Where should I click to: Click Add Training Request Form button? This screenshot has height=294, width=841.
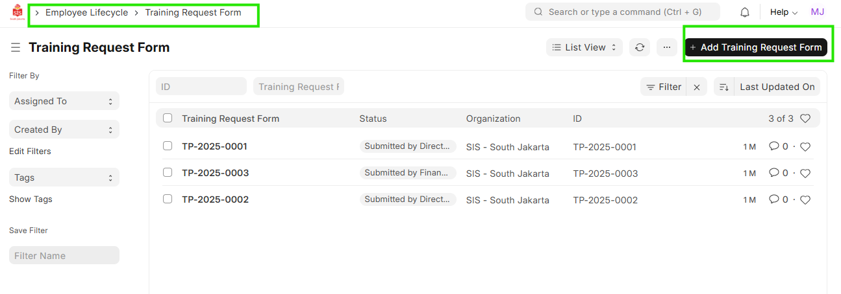[x=755, y=47]
